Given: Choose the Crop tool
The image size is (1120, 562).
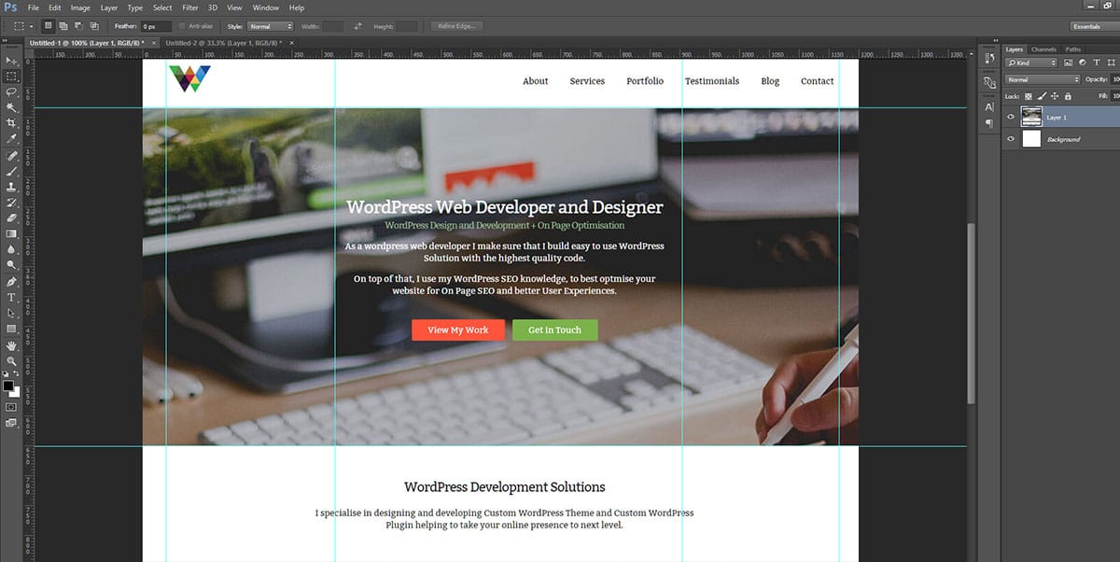Looking at the screenshot, I should (x=11, y=123).
